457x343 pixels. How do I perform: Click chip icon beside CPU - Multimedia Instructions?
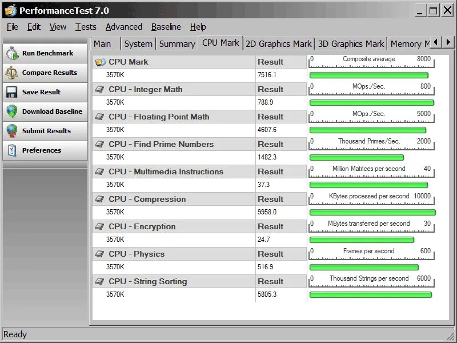click(x=99, y=171)
